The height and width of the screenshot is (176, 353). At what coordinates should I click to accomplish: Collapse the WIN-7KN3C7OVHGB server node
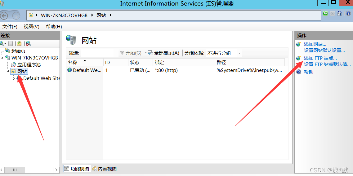coord(2,58)
